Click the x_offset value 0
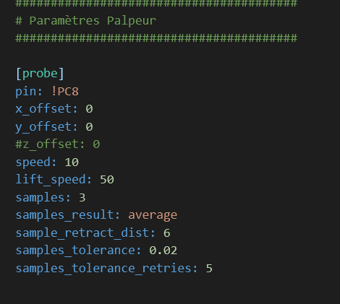Viewport: 340px width, 304px height. point(89,109)
